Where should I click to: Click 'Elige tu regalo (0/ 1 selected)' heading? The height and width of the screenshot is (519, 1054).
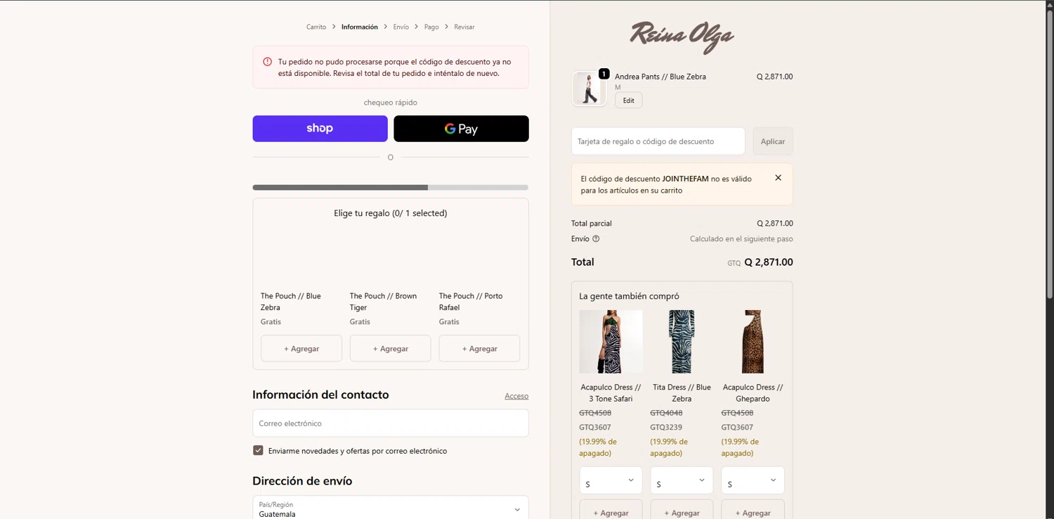[391, 213]
